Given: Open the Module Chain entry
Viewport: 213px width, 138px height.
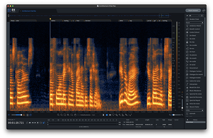Looking at the screenshot, I should (x=194, y=19).
